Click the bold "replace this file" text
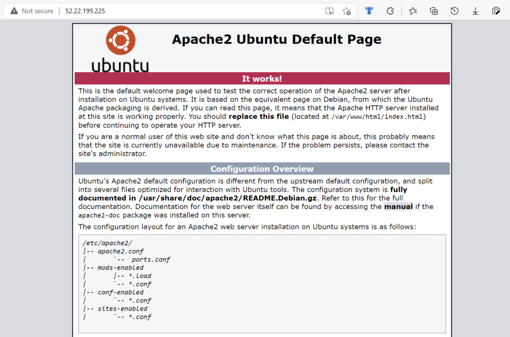The height and width of the screenshot is (337, 510). [258, 117]
